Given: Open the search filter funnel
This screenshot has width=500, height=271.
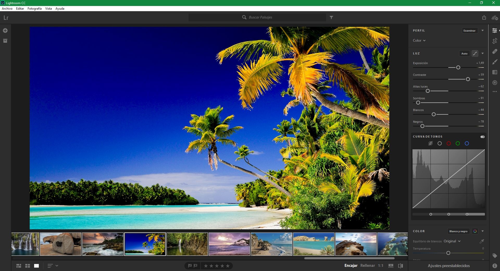Looking at the screenshot, I should point(331,17).
